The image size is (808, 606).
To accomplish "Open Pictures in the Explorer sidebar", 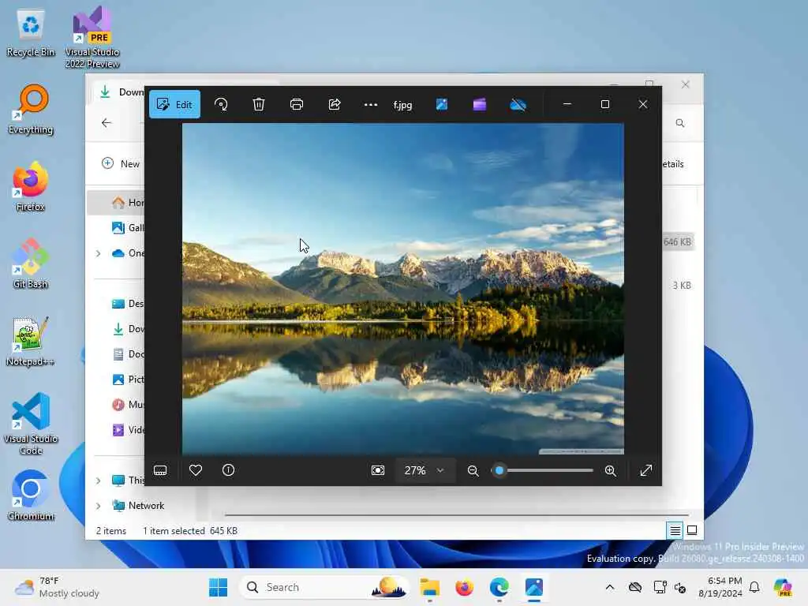I will coord(128,380).
